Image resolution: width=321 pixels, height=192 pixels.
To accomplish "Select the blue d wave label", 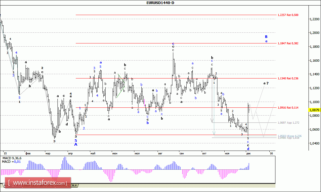I will click(248, 149).
